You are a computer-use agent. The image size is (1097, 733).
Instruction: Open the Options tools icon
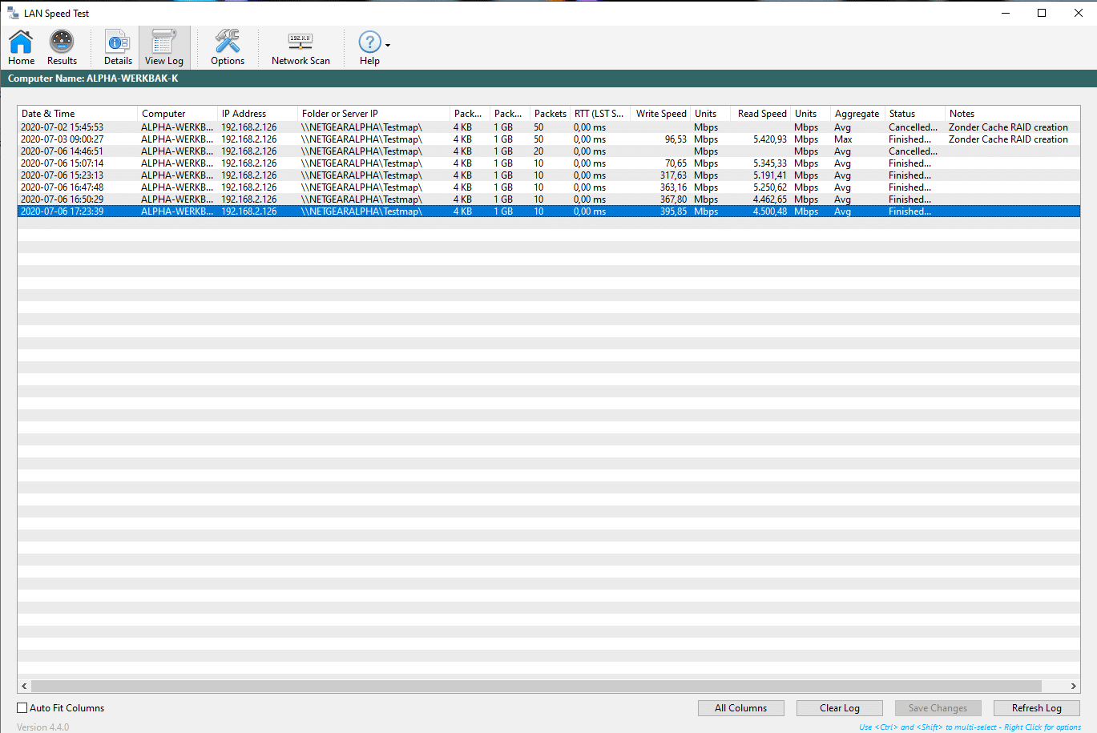(228, 42)
